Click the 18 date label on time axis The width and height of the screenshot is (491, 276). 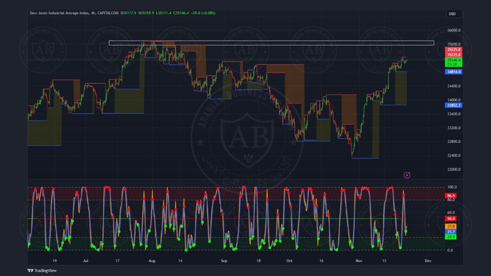pyautogui.click(x=259, y=261)
